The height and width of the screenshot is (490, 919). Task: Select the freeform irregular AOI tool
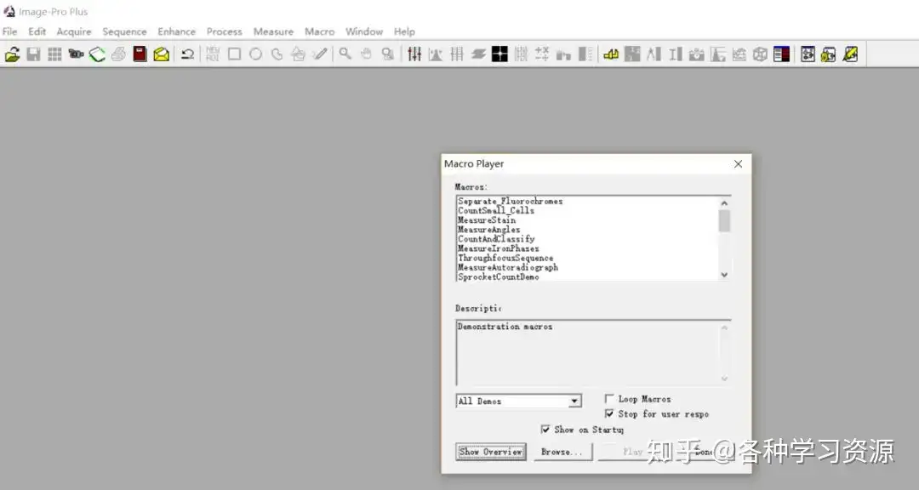pyautogui.click(x=277, y=54)
